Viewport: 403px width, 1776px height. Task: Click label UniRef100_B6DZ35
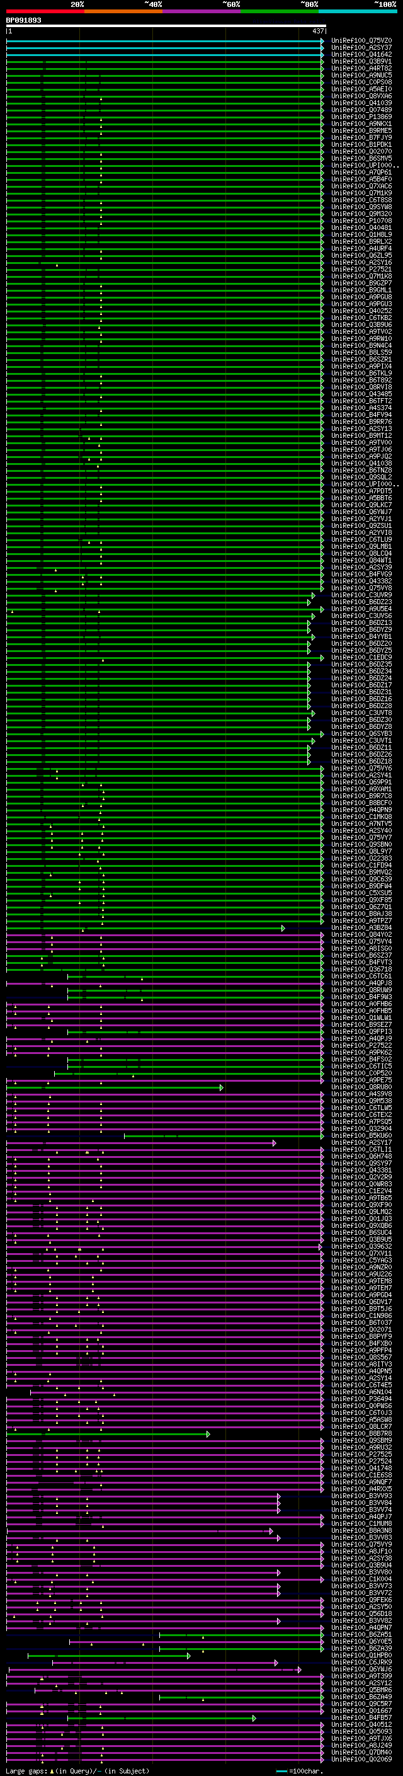click(361, 664)
